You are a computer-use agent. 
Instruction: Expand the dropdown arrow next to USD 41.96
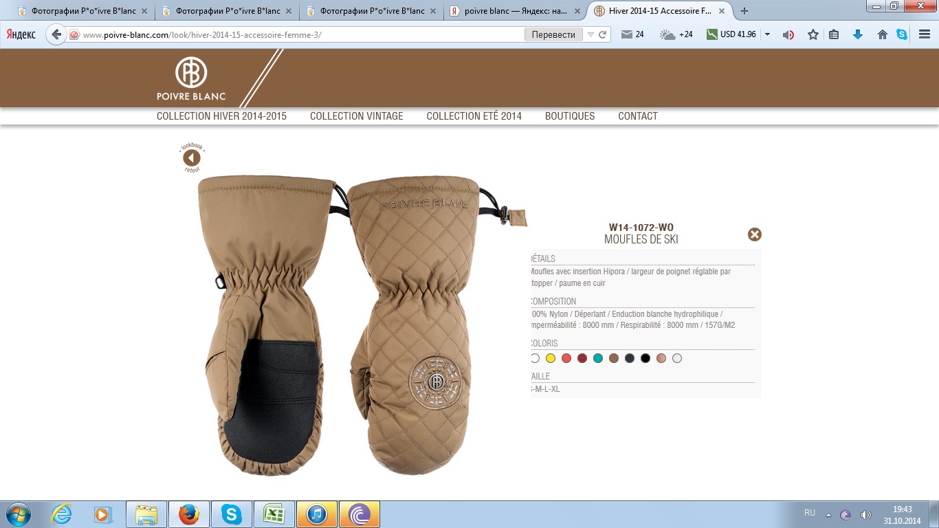click(x=767, y=34)
